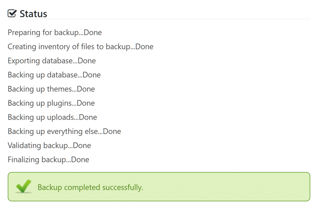Viewport: 318px width, 210px height.
Task: Click Backing up uploads status entry
Action: point(52,117)
